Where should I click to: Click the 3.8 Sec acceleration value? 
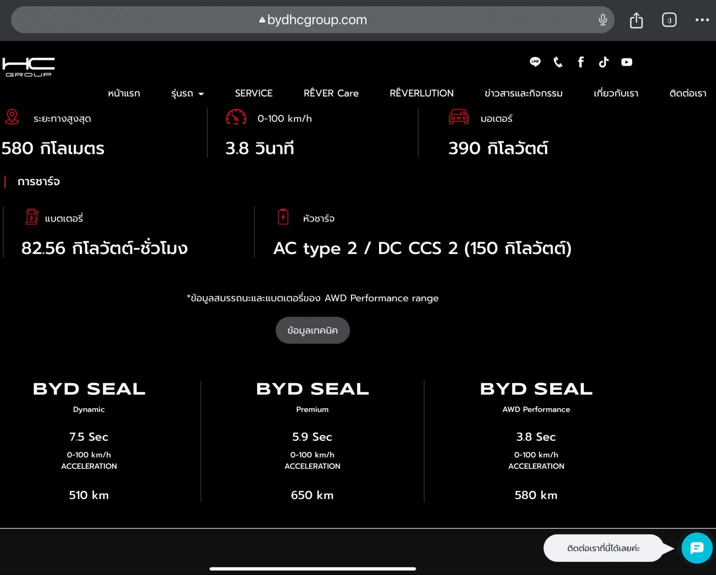tap(536, 437)
